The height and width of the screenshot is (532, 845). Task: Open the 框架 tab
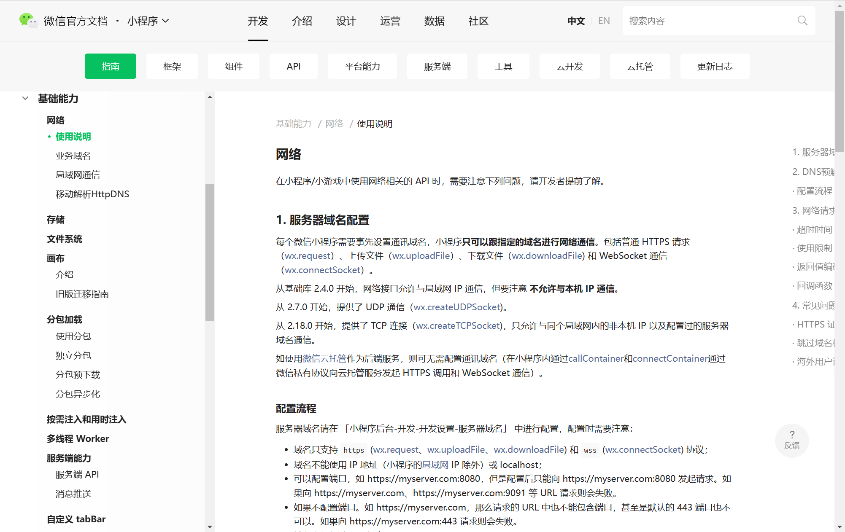coord(172,66)
